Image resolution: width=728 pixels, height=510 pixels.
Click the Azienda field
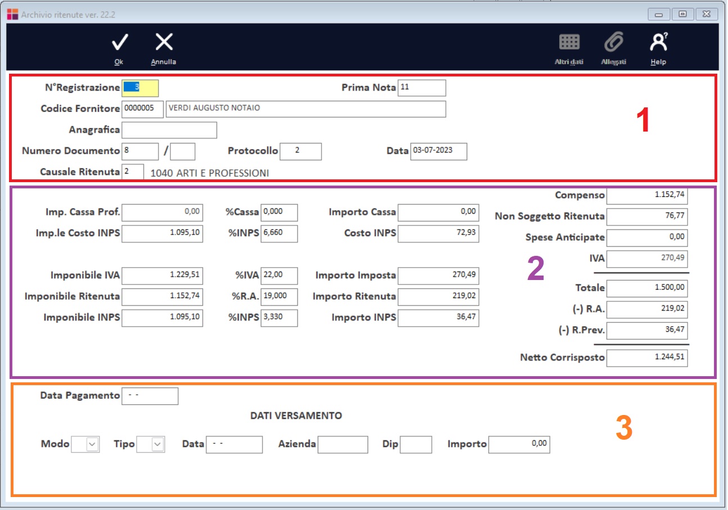coord(343,444)
